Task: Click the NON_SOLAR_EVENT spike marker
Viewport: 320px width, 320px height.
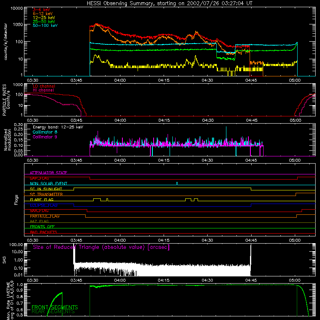Action: pos(177,184)
